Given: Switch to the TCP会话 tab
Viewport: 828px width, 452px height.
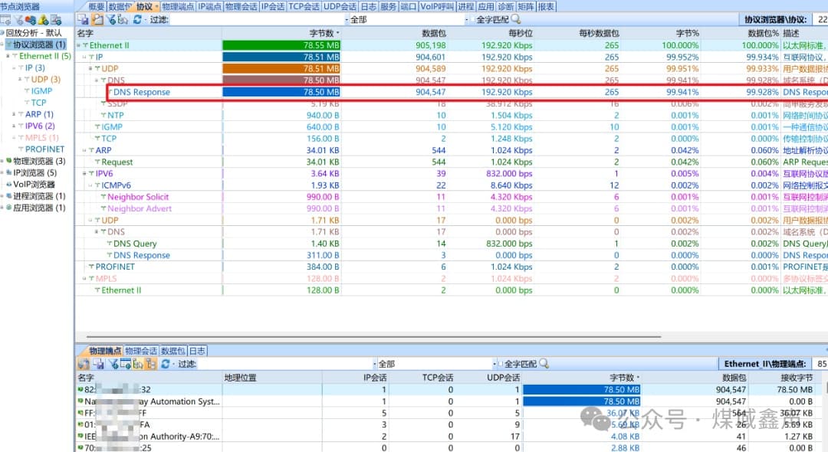Looking at the screenshot, I should (304, 6).
